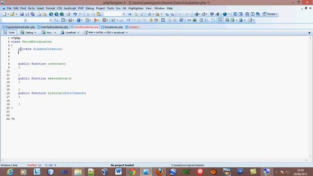Open the Tools menu
313x176 pixels.
[x=110, y=8]
